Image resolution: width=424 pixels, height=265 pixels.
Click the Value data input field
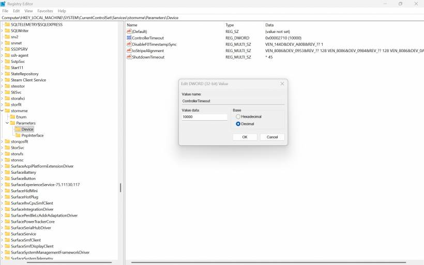coord(204,117)
